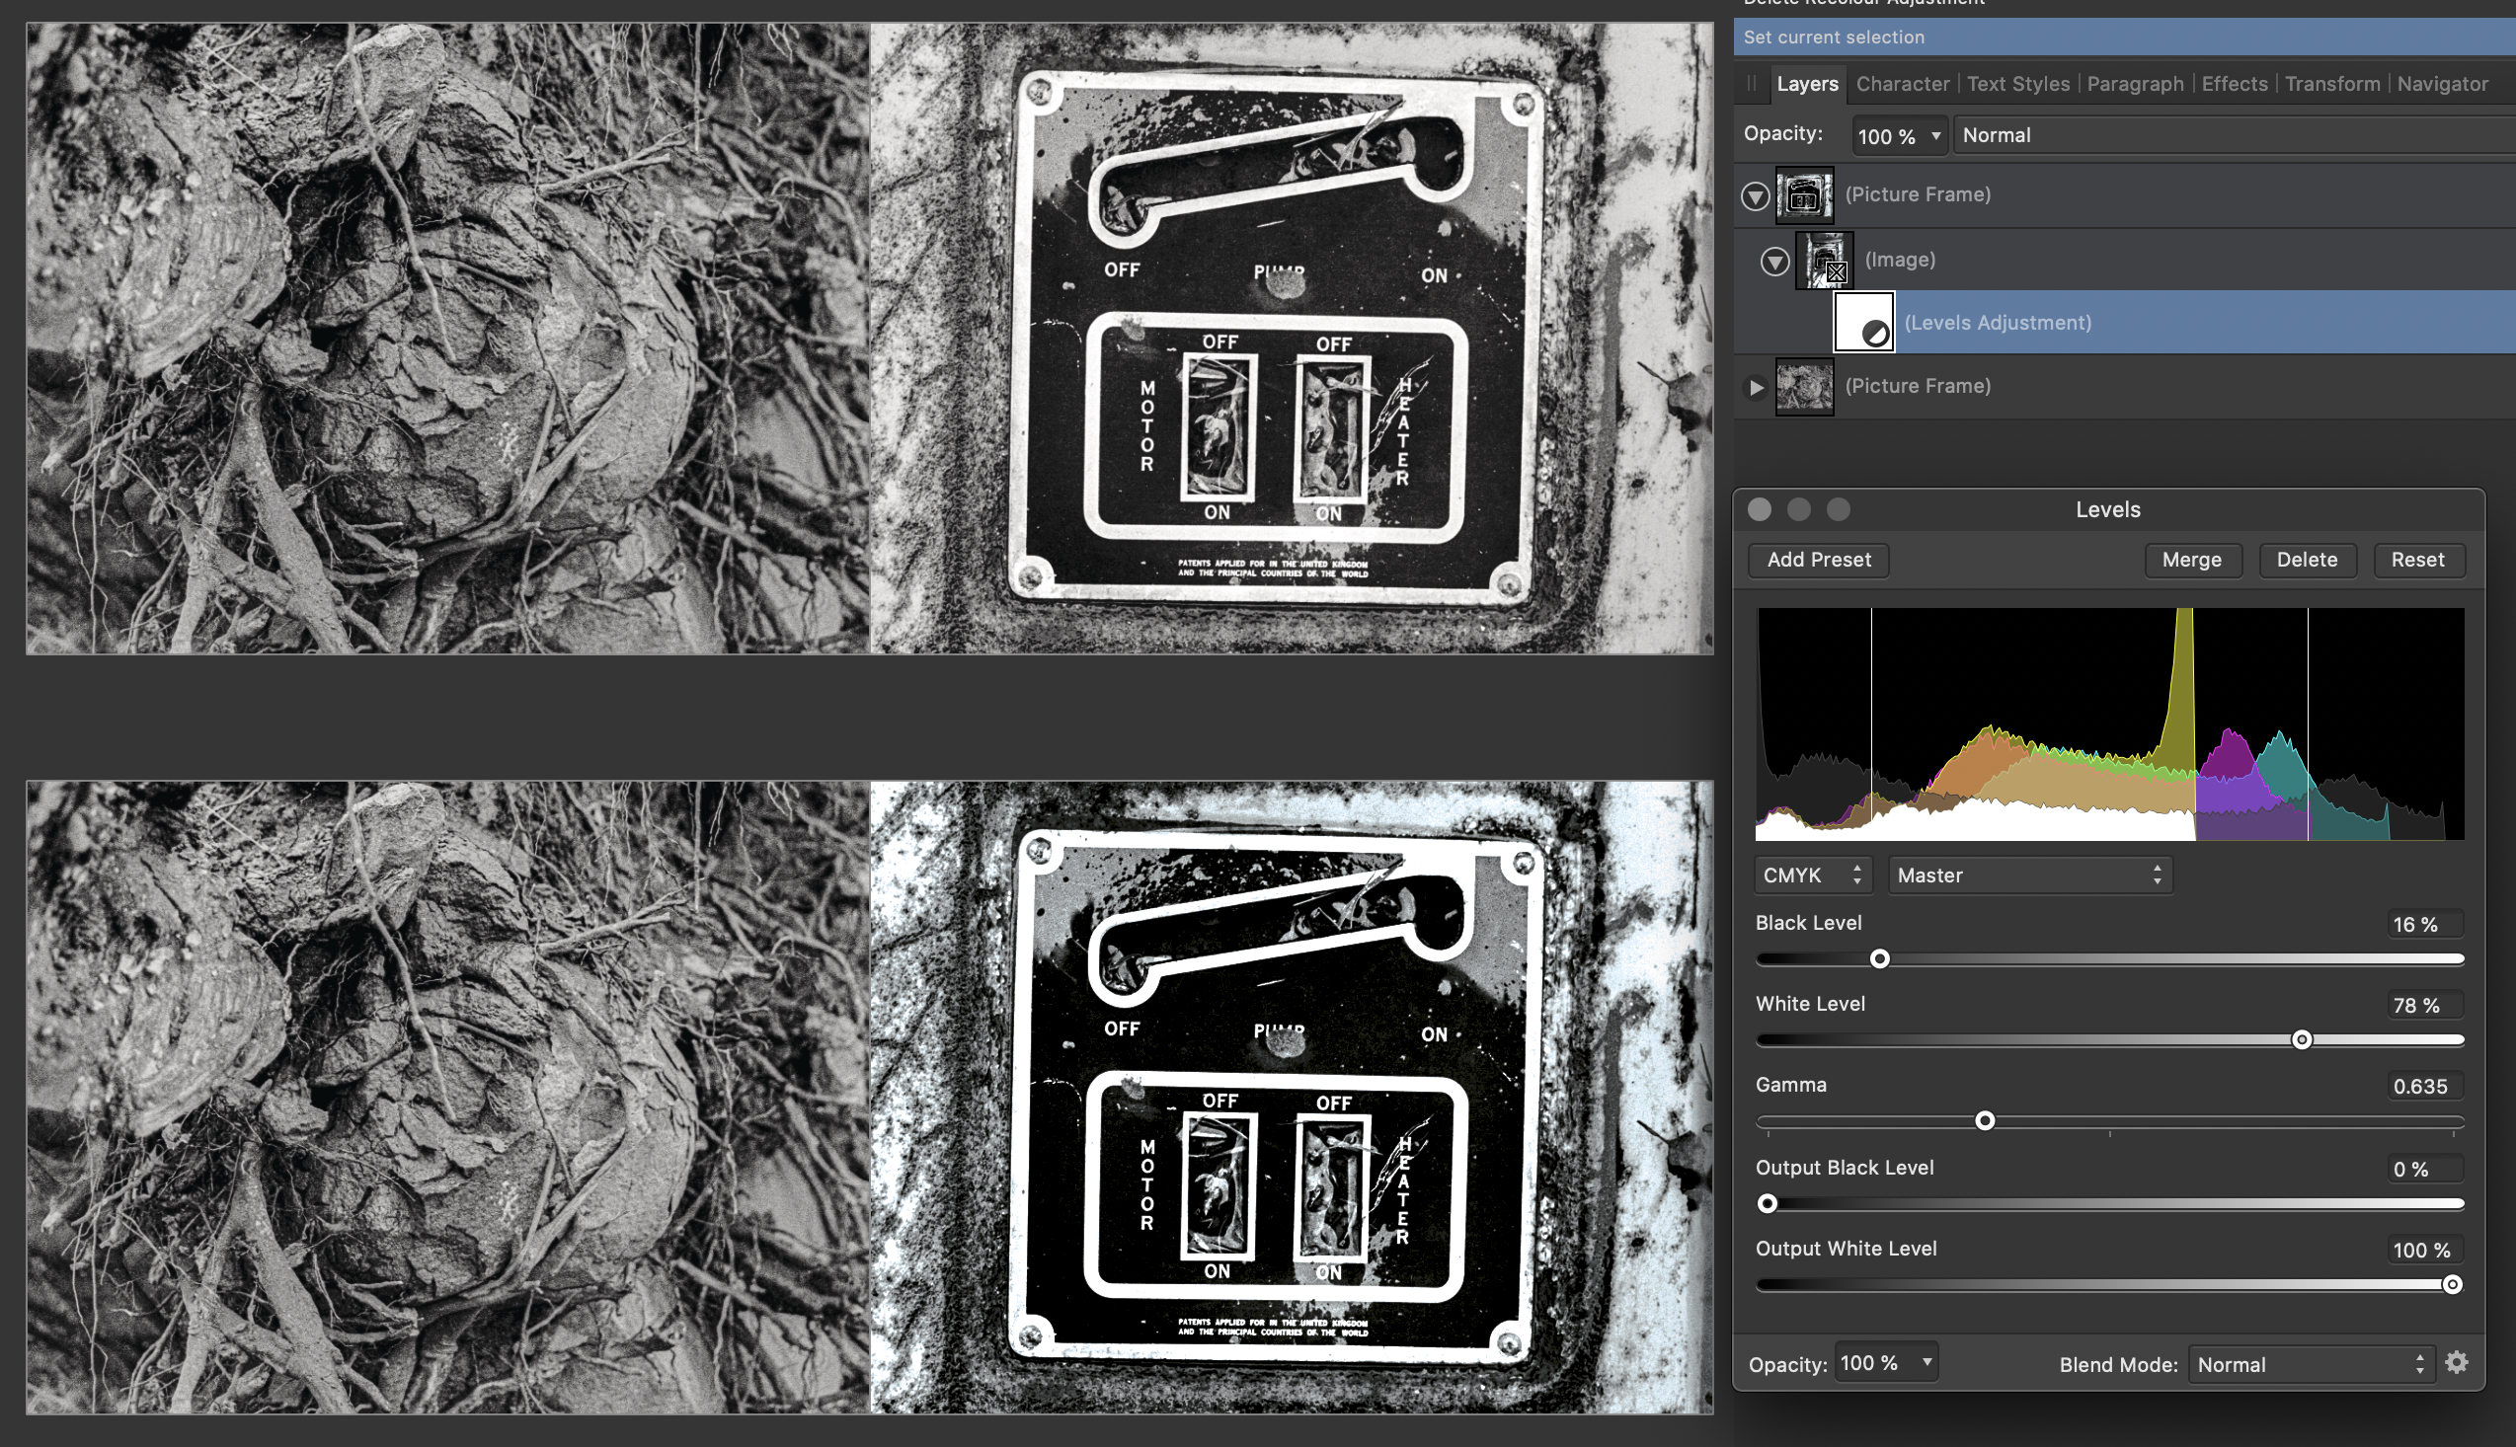Viewport: 2516px width, 1447px height.
Task: Switch to the Effects tab
Action: click(2234, 84)
